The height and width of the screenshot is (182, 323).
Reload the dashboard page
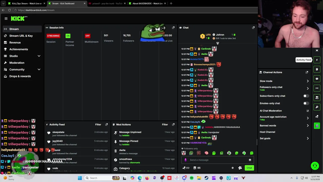9,10
